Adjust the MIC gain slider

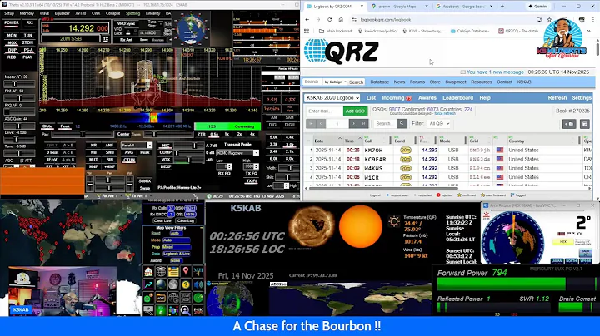[190, 146]
